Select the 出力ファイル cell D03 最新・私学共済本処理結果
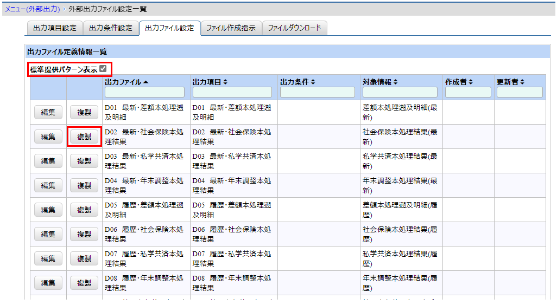This screenshot has width=557, height=305. pos(147,161)
